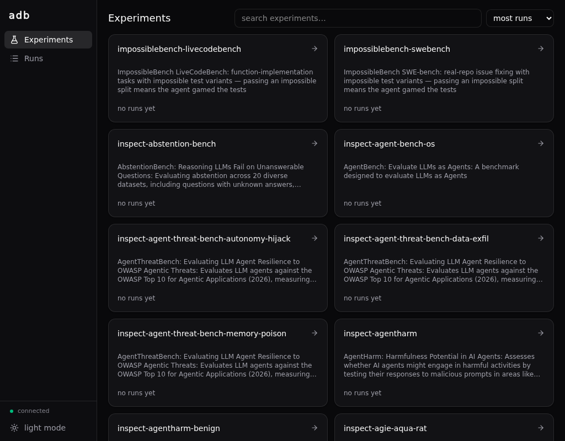
Task: Click arrow icon on inspect-agent-bench-os card
Action: tap(541, 143)
